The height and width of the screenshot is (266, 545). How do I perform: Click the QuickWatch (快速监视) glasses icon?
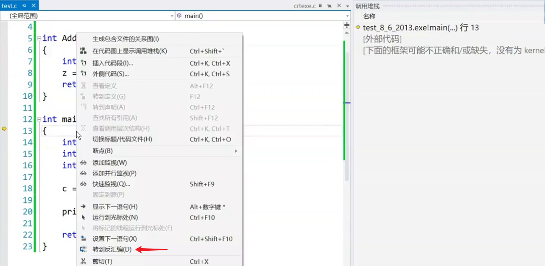click(x=83, y=184)
